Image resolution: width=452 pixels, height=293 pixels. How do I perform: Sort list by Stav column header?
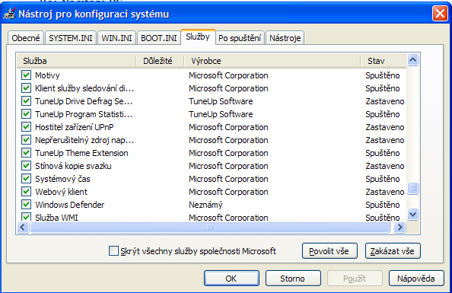384,61
